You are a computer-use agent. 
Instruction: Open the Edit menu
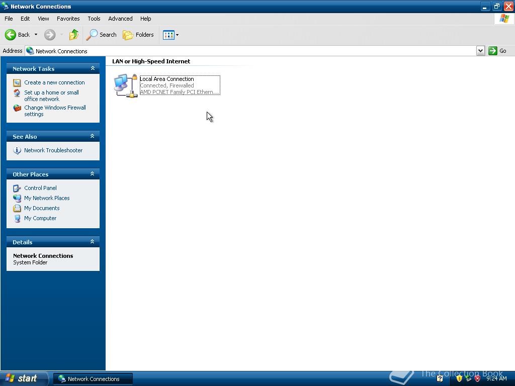[25, 19]
